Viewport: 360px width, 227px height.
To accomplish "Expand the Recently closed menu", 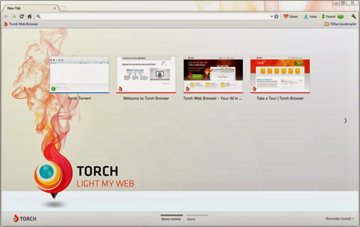I will click(x=339, y=219).
